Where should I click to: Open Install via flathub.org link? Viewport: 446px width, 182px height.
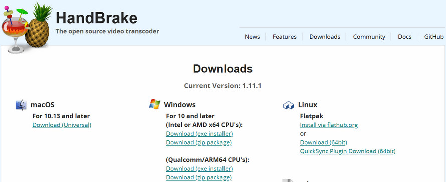coord(329,125)
